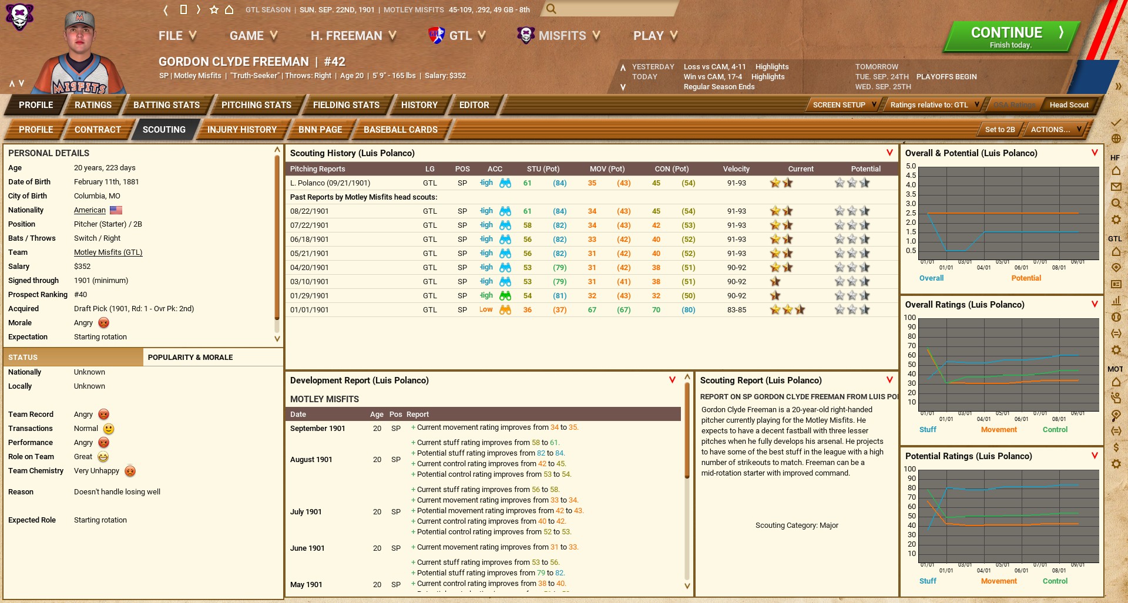Screen dimensions: 1128x603
Task: Open the Pitching Stats tab
Action: 256,105
